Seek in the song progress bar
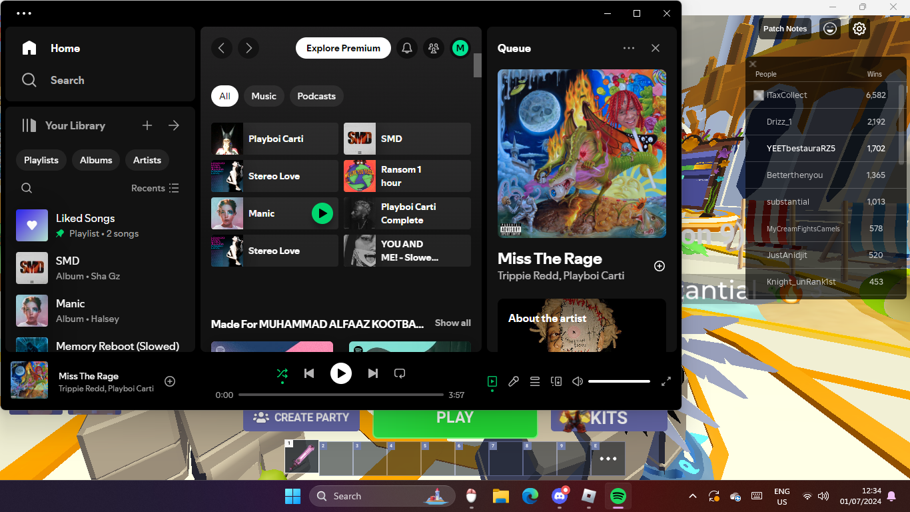 (x=341, y=395)
